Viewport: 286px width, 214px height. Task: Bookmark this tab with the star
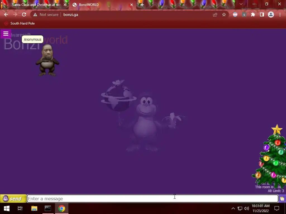tap(224, 15)
